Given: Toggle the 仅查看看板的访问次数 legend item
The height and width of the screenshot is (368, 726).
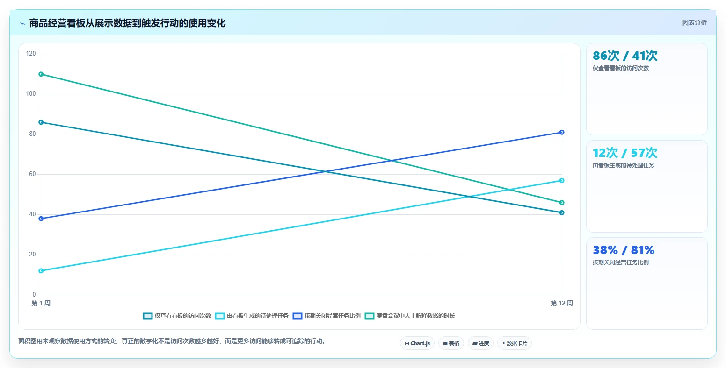Looking at the screenshot, I should point(177,316).
